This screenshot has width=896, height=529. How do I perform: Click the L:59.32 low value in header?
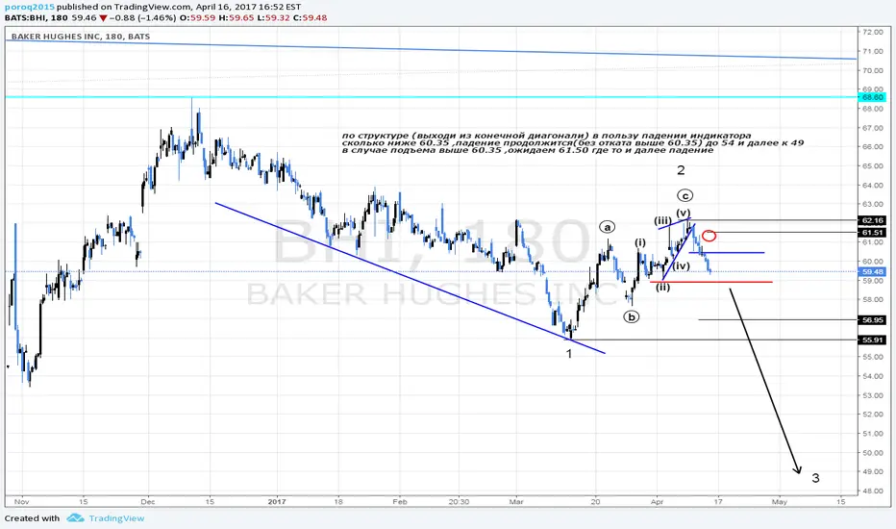click(273, 17)
